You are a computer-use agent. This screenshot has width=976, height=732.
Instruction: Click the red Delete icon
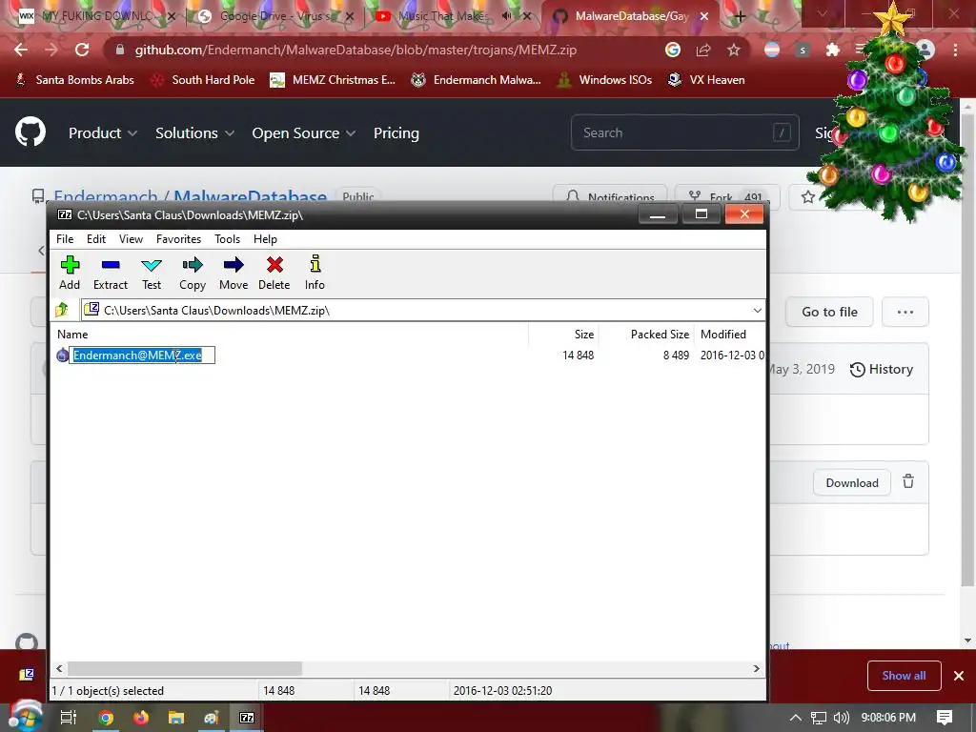click(274, 273)
